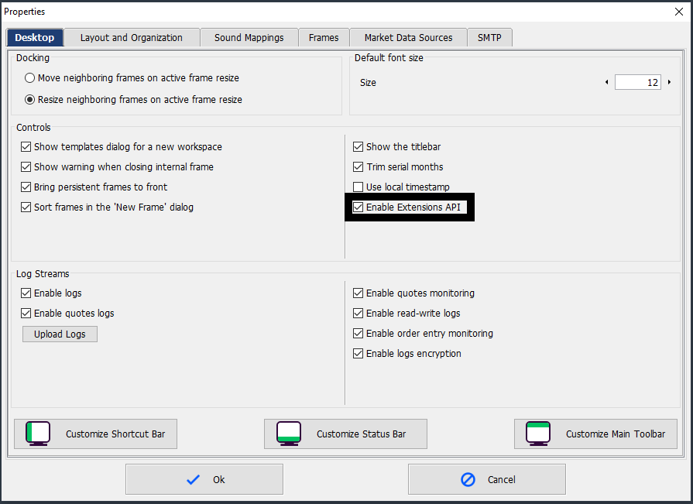The image size is (693, 504).
Task: Decrease font size with left arrow
Action: tap(606, 82)
